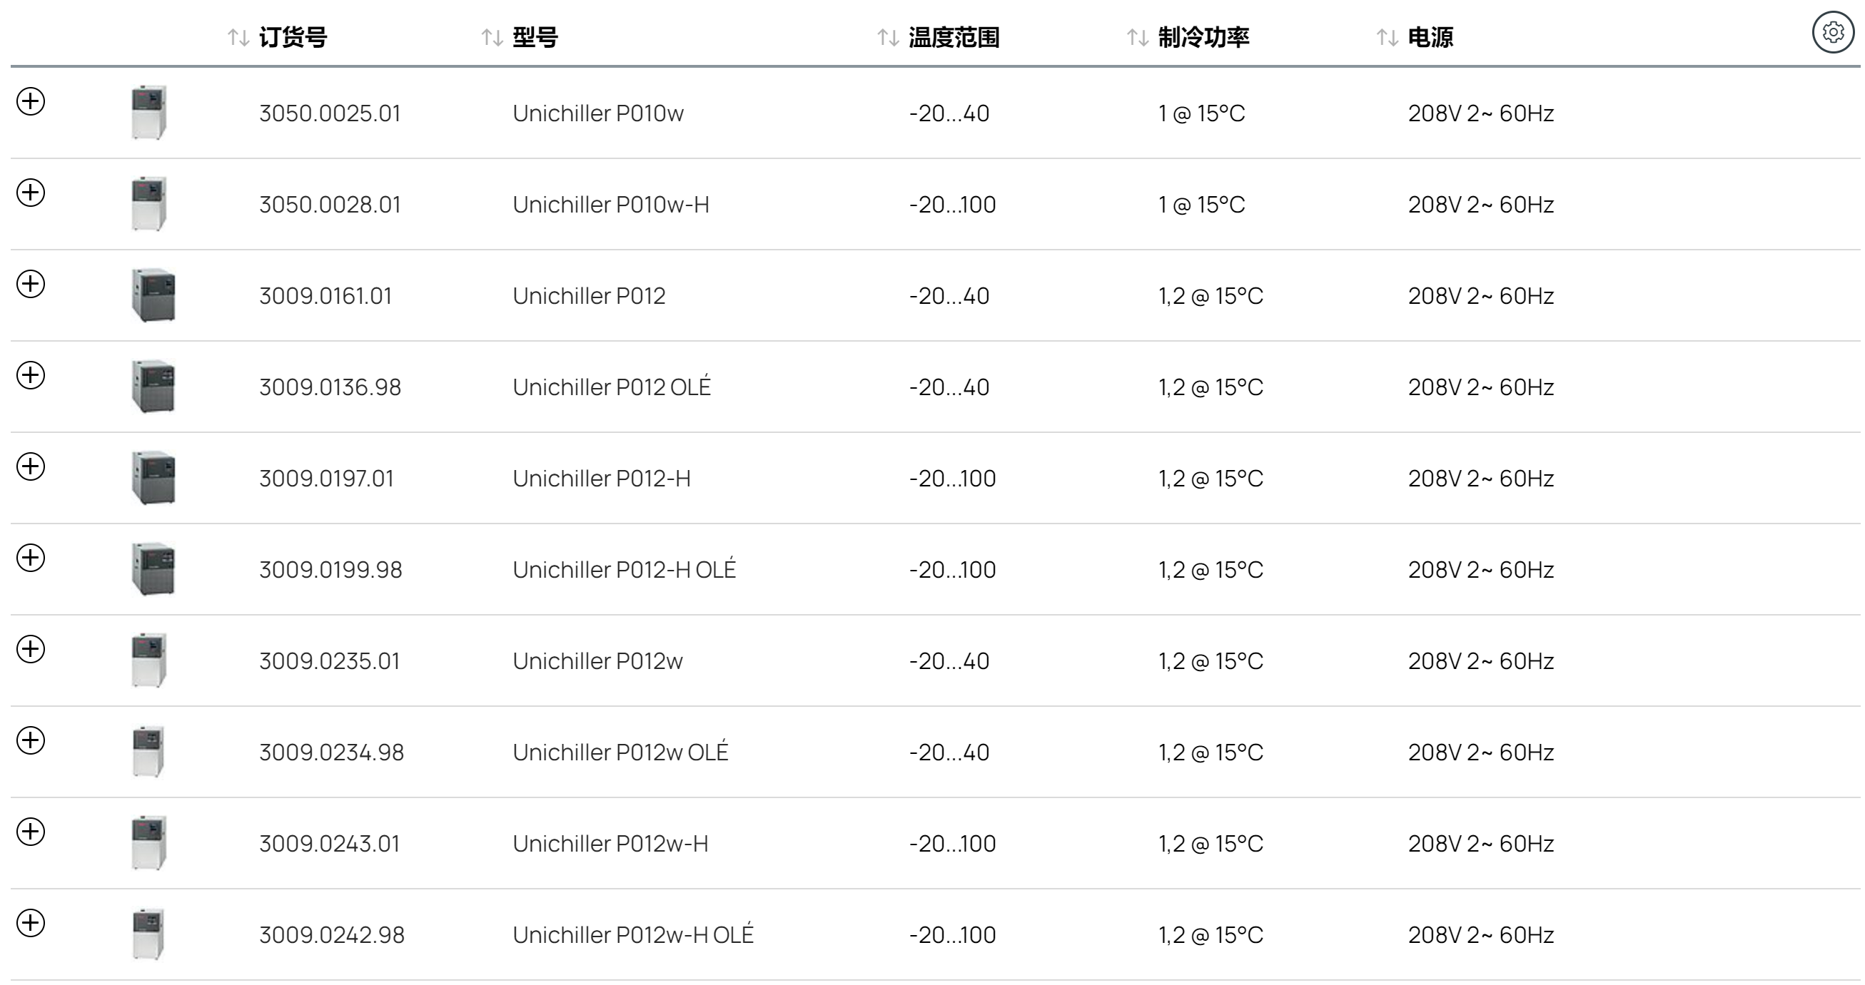Screen dimensions: 1865x985
Task: Open product image for order 3009.0136.98
Action: click(153, 387)
